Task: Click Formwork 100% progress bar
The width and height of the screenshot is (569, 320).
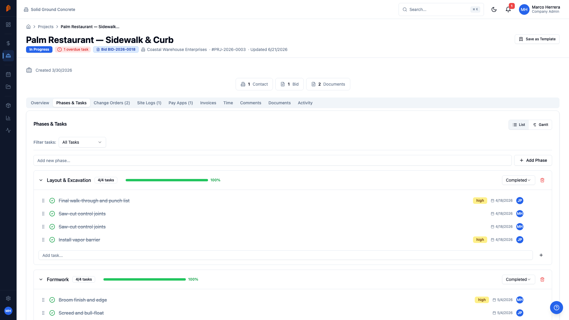Action: [x=145, y=279]
